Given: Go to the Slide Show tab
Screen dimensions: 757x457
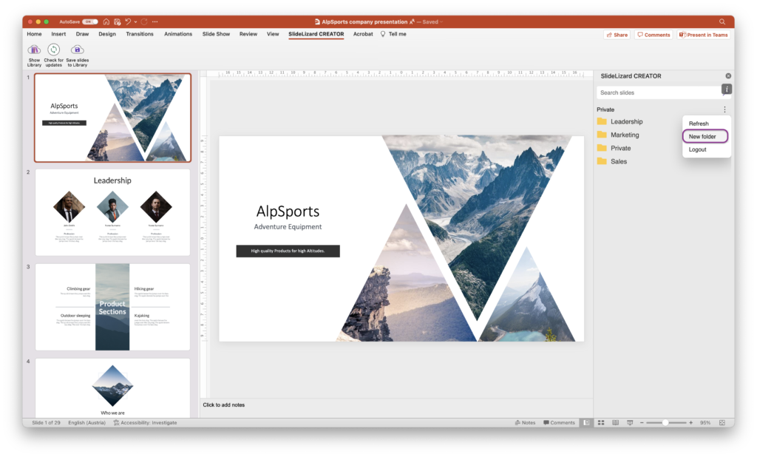Looking at the screenshot, I should [216, 34].
